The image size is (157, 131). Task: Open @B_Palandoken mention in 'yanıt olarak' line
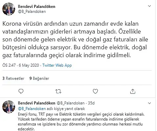click(x=32, y=109)
